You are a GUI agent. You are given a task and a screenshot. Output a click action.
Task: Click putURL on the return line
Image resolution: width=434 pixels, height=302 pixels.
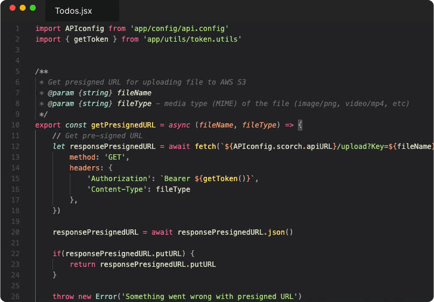pos(203,264)
